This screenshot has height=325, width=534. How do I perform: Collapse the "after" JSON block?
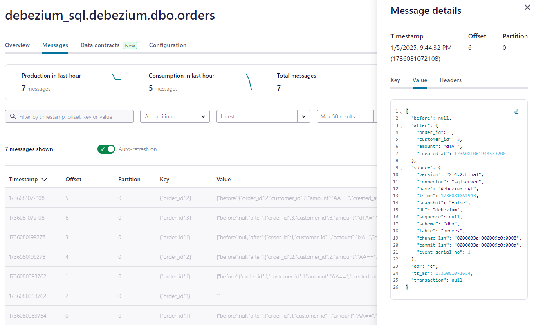click(401, 126)
